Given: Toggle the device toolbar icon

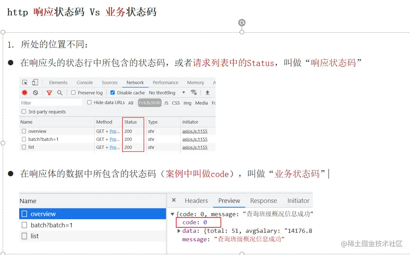Looking at the screenshot, I should (x=35, y=82).
